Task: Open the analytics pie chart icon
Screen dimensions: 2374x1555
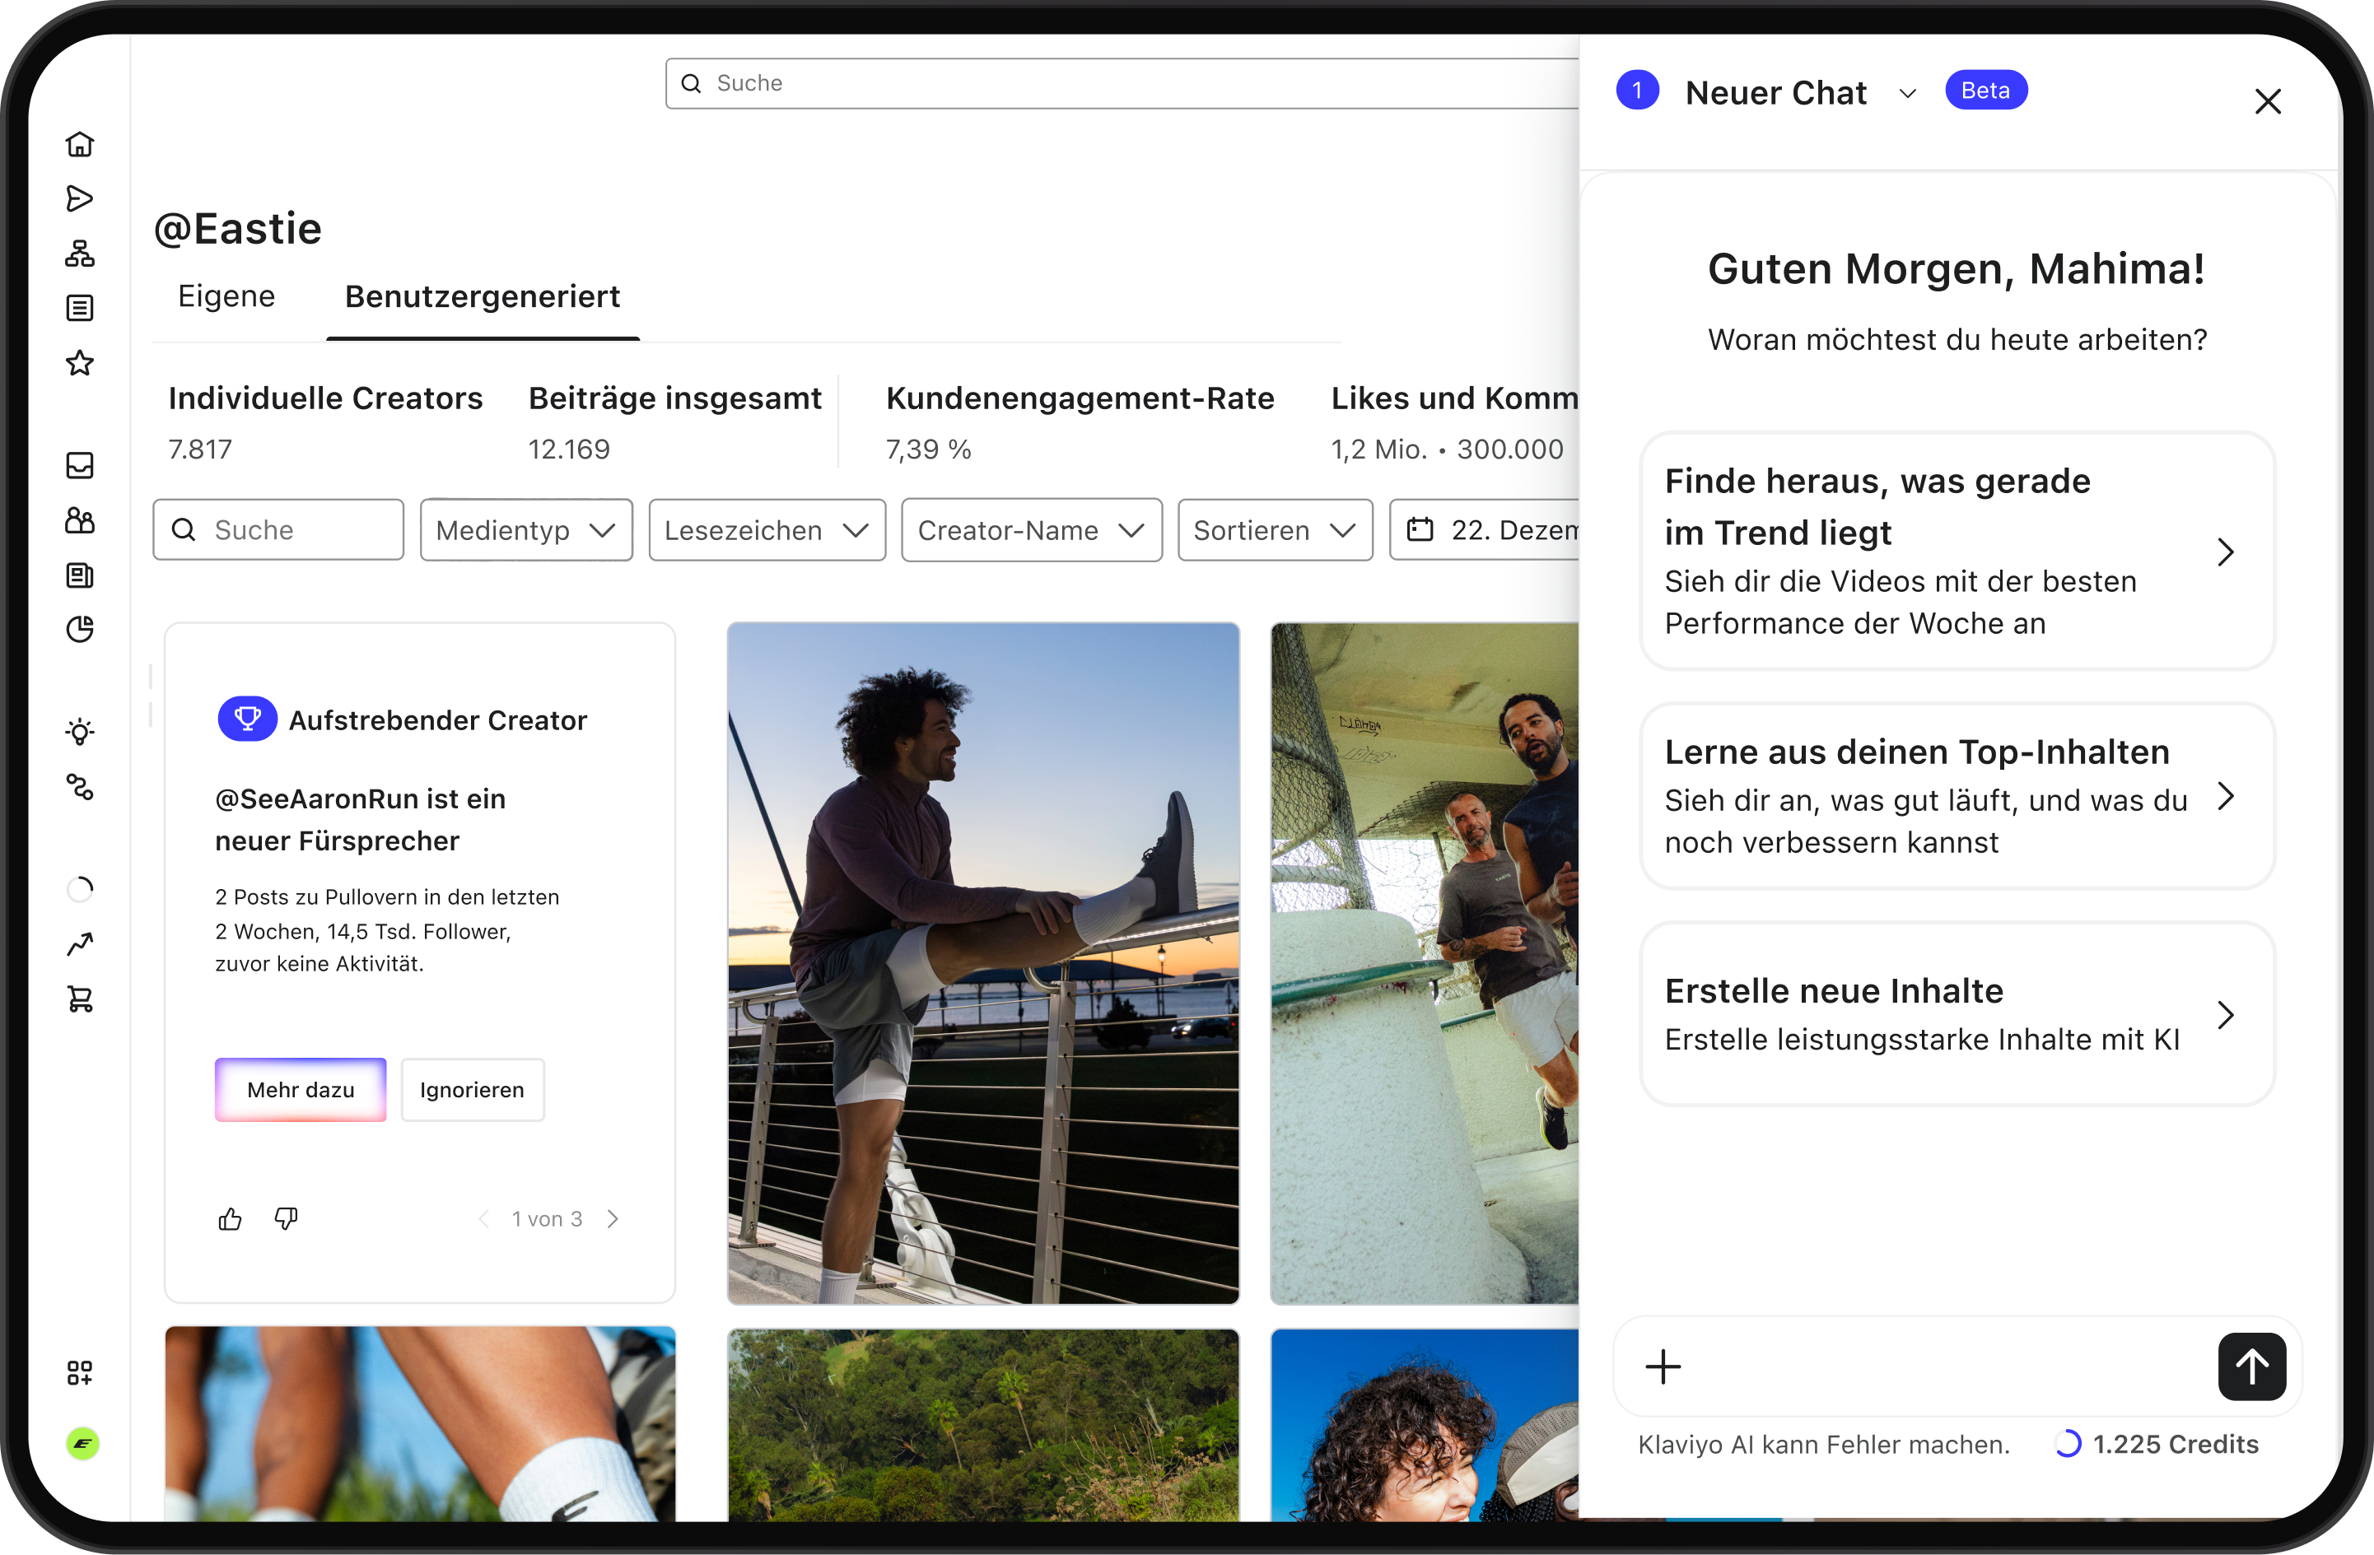Action: point(80,630)
